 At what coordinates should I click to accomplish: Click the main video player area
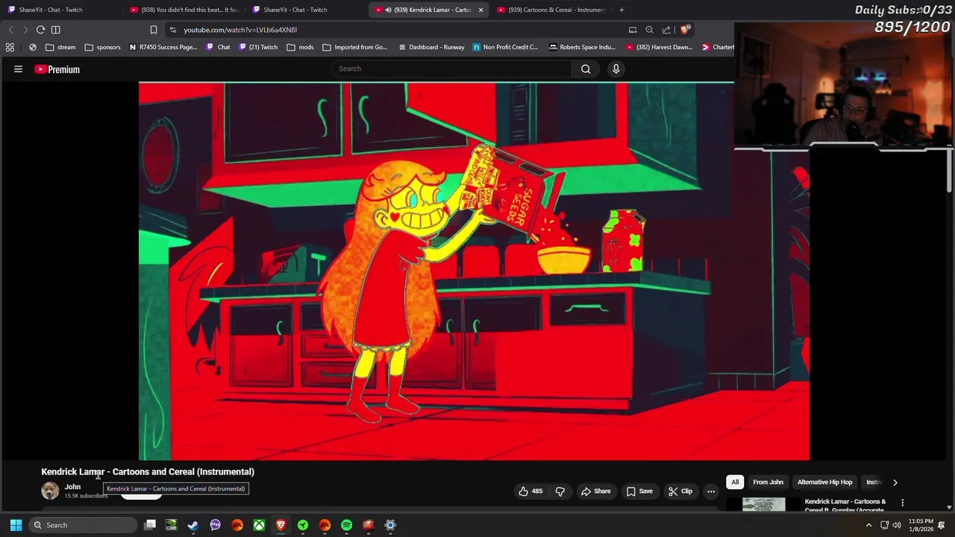pos(474,271)
